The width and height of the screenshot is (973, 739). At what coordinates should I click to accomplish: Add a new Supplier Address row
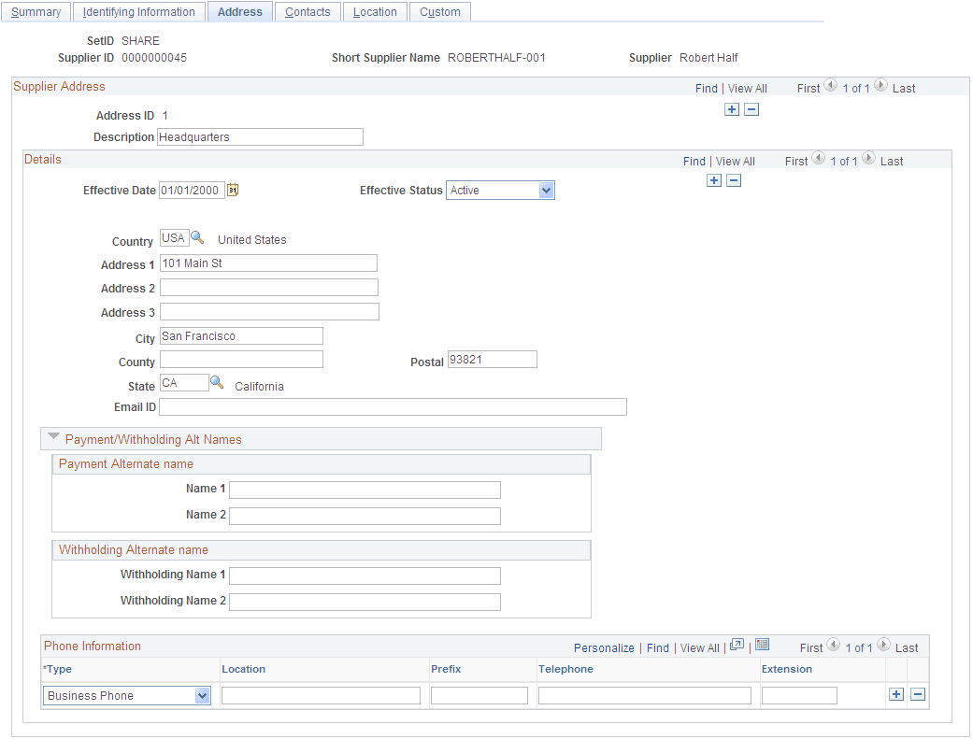click(732, 109)
